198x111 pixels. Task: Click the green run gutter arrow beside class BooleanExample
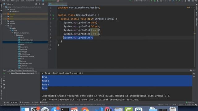(x=53, y=15)
